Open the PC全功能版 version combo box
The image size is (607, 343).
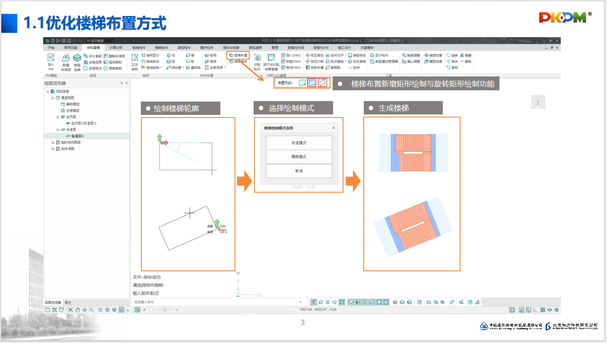[100, 41]
